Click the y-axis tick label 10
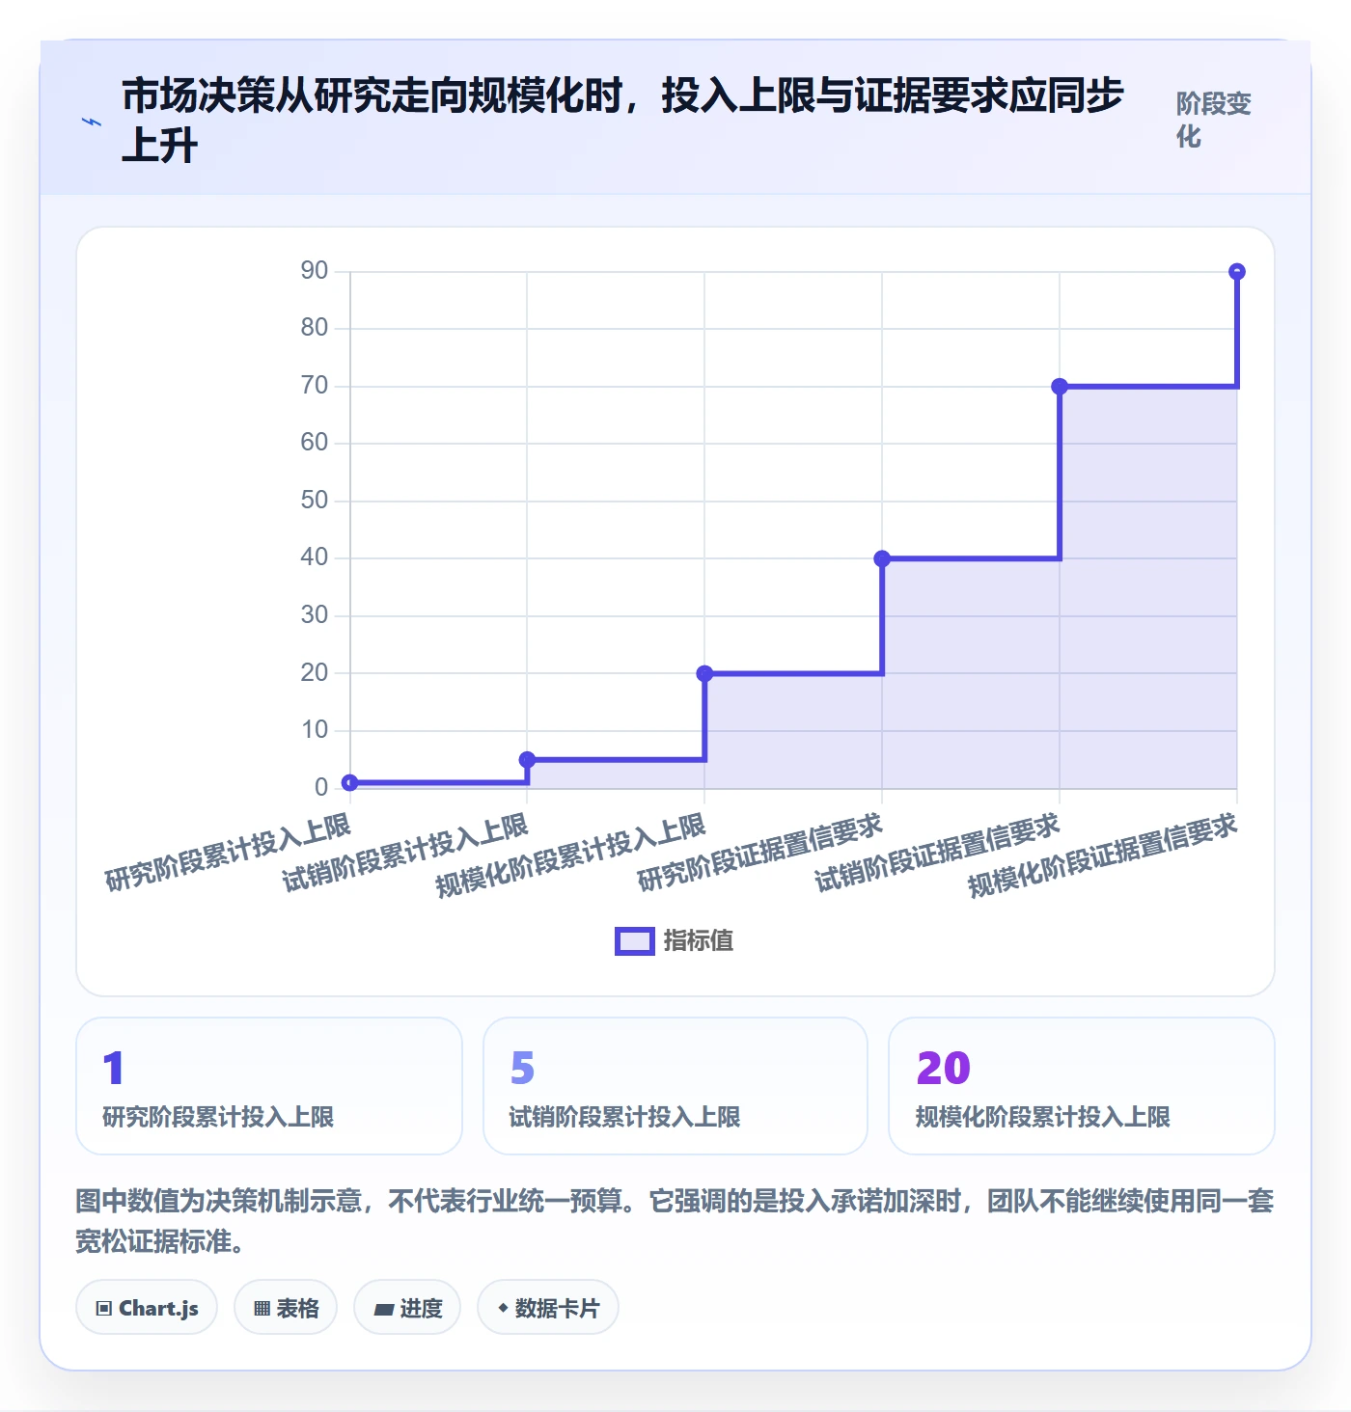 tap(315, 730)
